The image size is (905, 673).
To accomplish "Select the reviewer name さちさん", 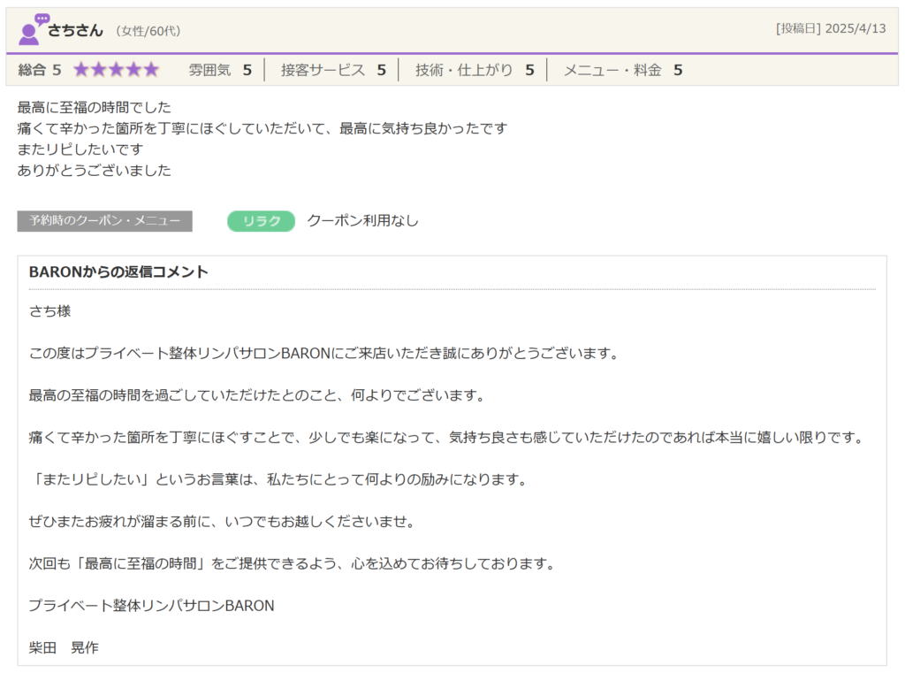I will click(x=75, y=30).
